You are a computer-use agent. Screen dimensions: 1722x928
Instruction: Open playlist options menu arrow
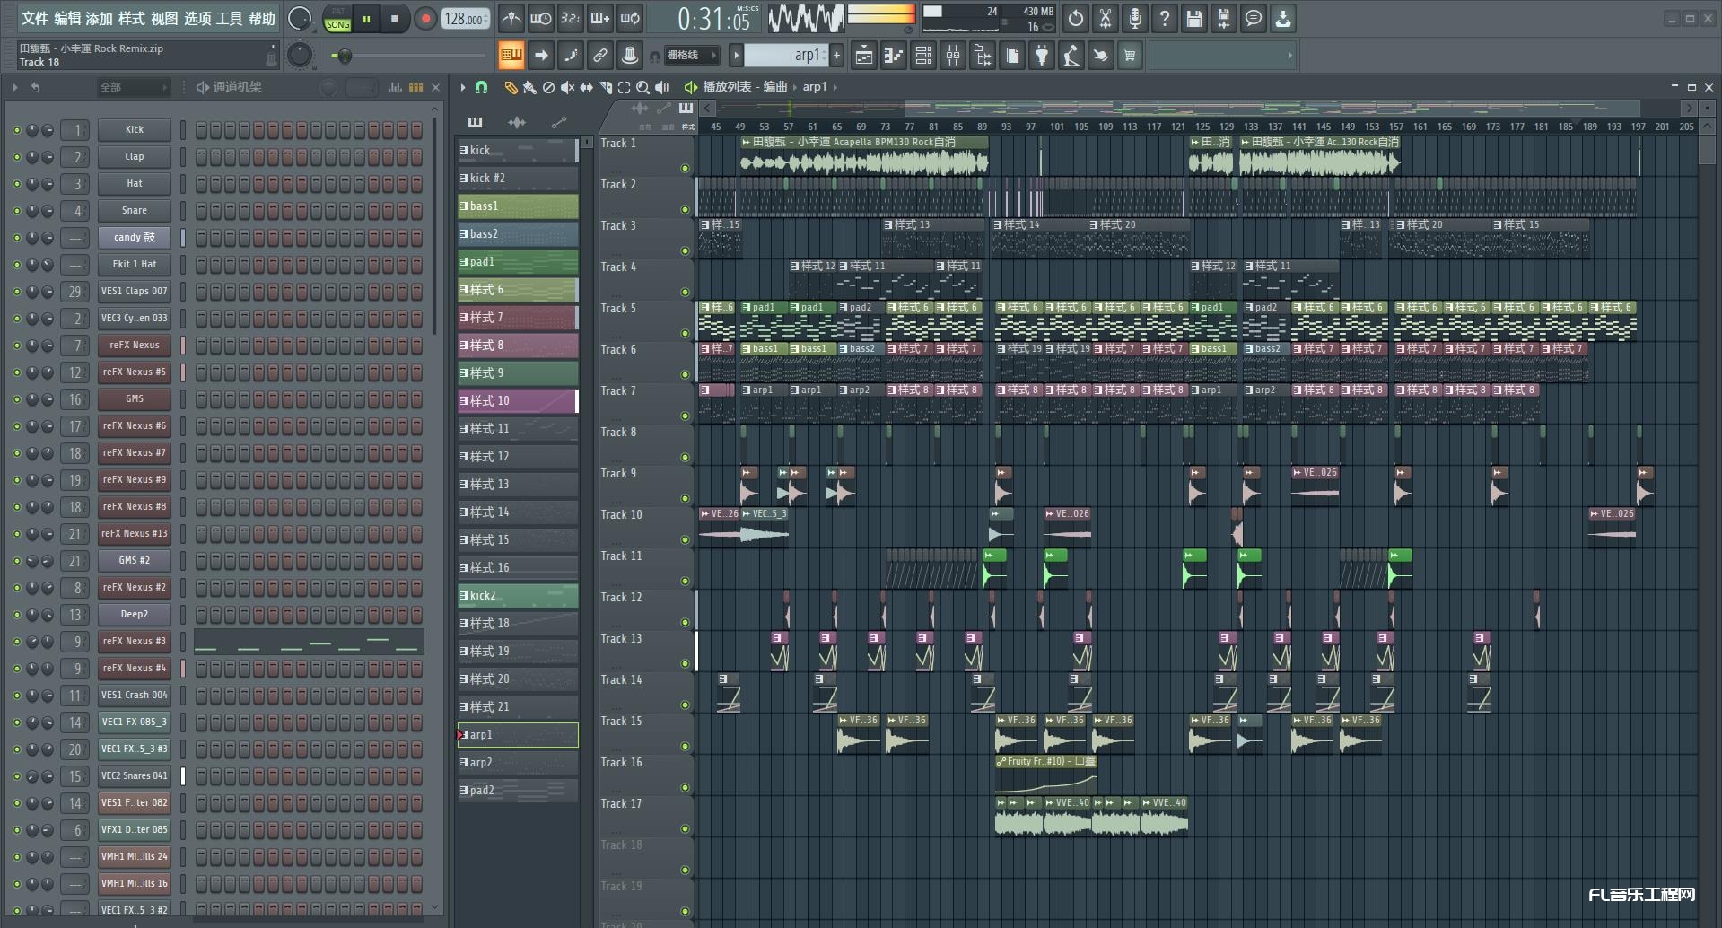[x=463, y=87]
